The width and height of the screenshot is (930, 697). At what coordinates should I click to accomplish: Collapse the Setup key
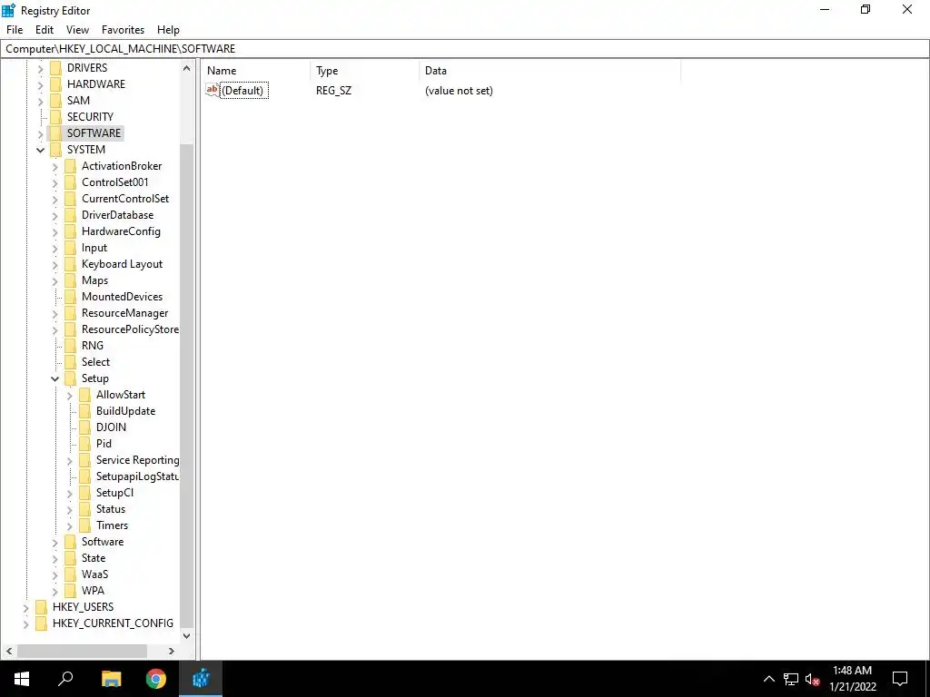coord(55,378)
